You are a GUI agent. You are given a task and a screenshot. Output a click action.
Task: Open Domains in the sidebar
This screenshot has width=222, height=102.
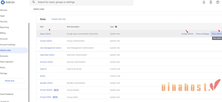[x=4, y=56]
